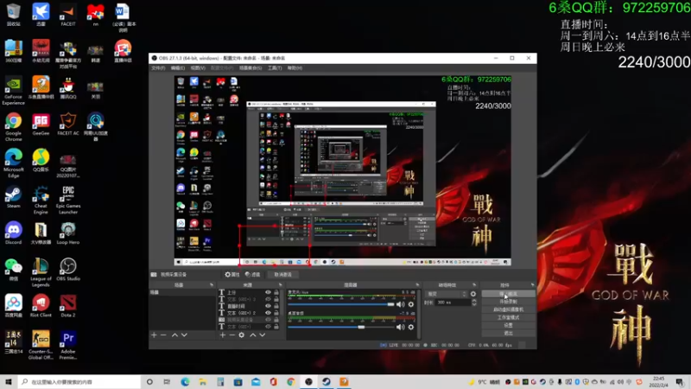
Task: Open mic/Aux audio settings gear in mixer
Action: click(x=411, y=304)
